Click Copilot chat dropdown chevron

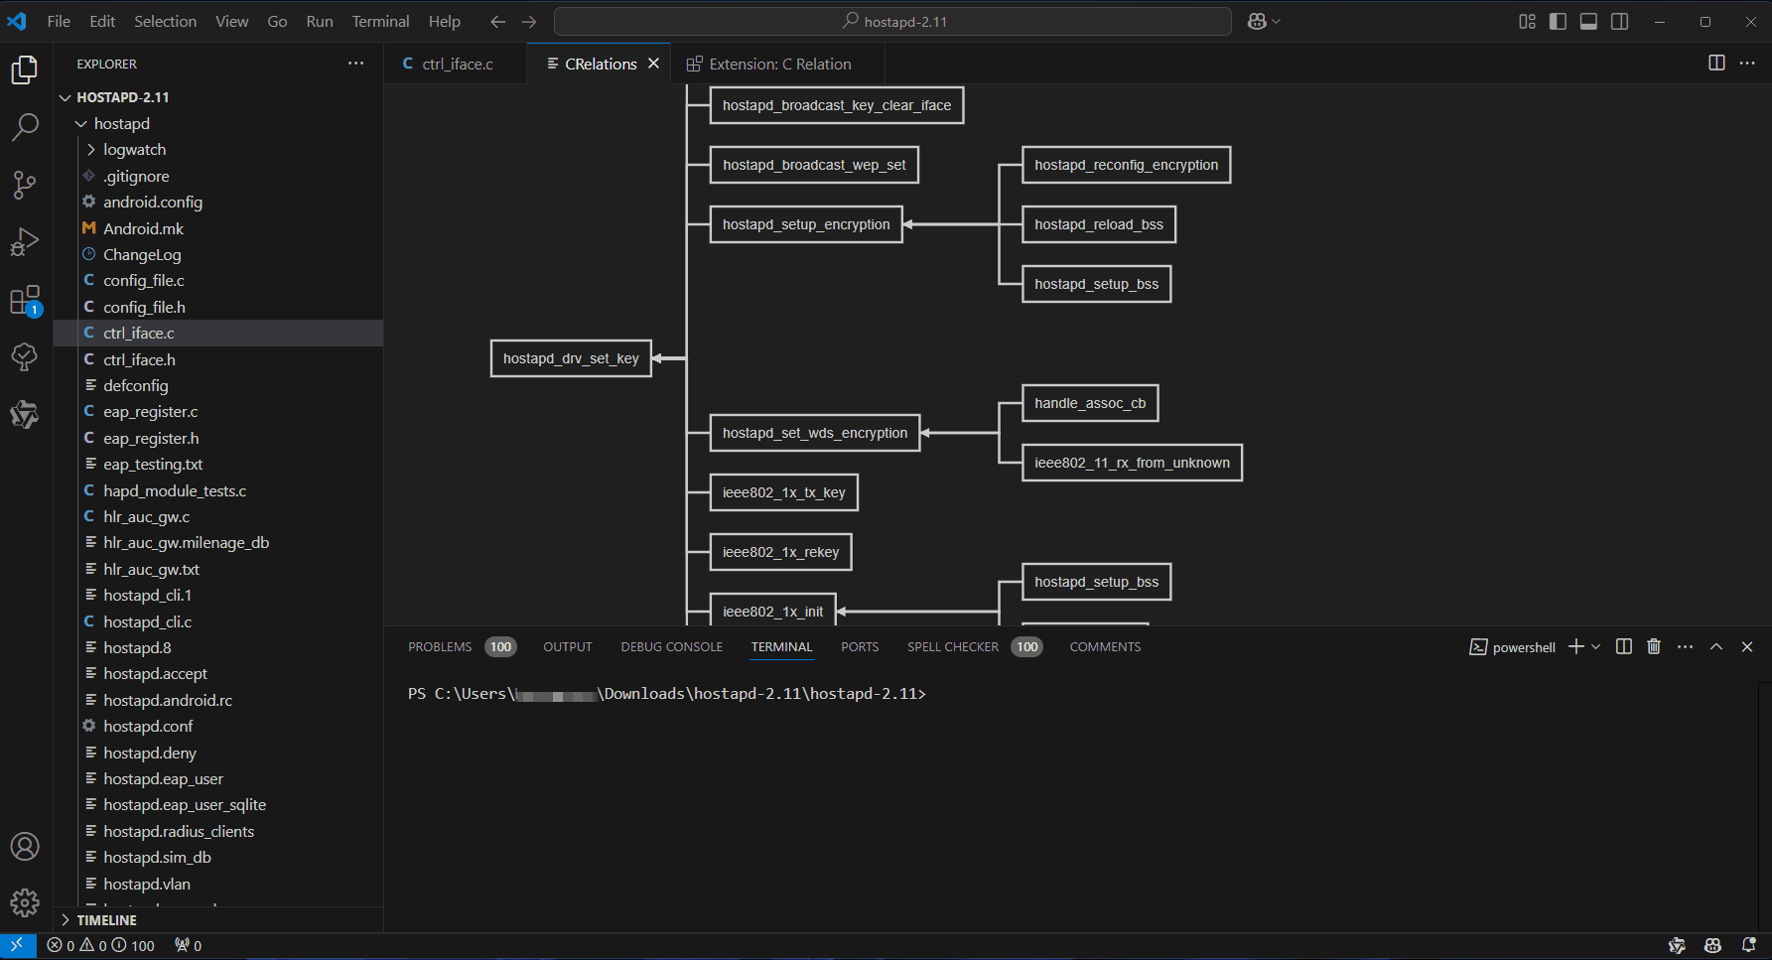click(x=1277, y=22)
